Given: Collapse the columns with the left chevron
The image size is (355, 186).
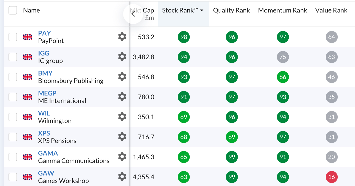Looking at the screenshot, I should coord(133,14).
